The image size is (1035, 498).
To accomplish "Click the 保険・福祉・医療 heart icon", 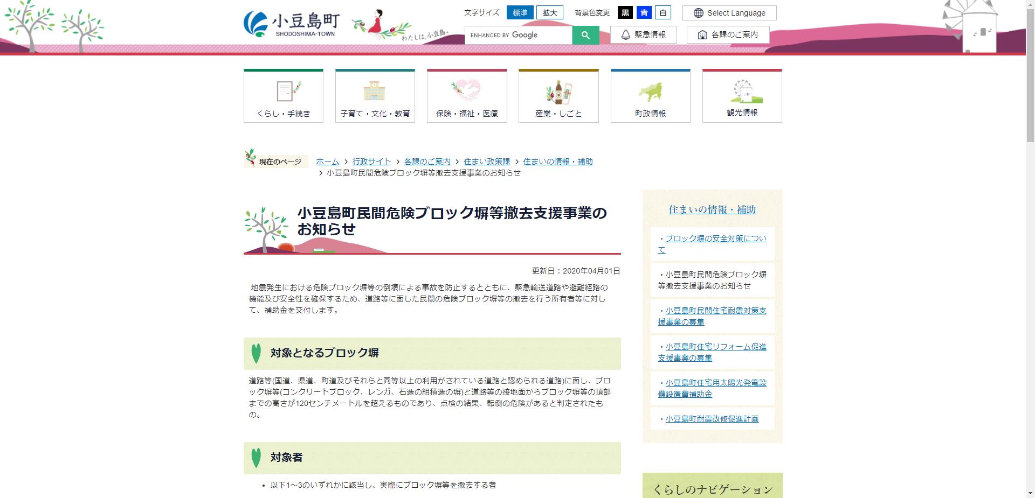I will 466,92.
